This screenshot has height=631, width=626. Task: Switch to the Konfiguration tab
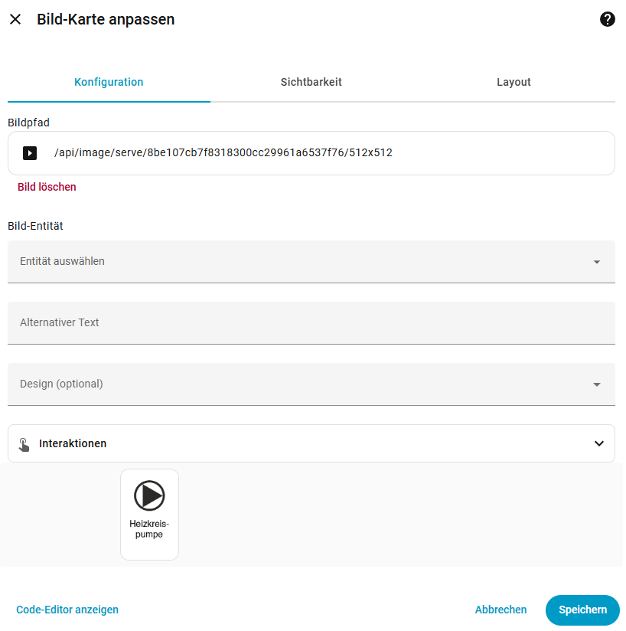[109, 82]
